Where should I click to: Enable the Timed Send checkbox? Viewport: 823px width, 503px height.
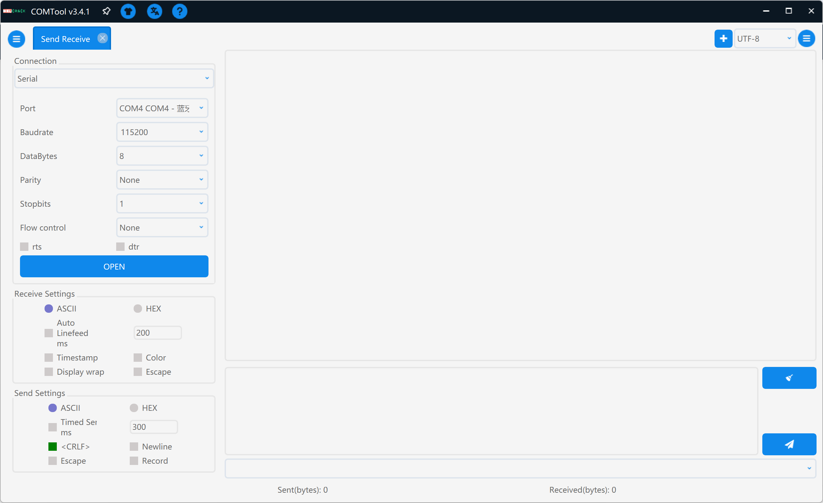[52, 427]
